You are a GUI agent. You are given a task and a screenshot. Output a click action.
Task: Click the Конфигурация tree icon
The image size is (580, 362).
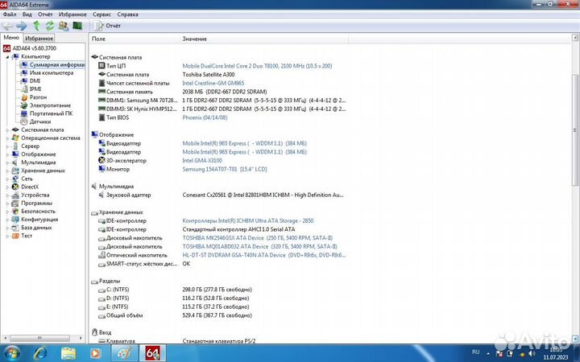(15, 220)
